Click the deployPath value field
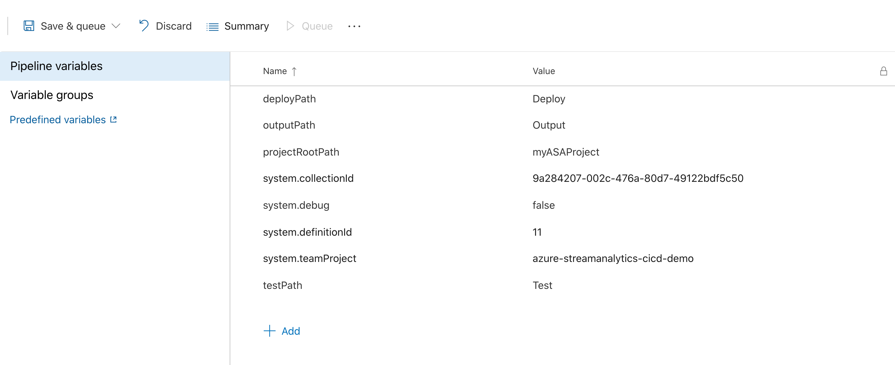The width and height of the screenshot is (895, 365). tap(546, 98)
